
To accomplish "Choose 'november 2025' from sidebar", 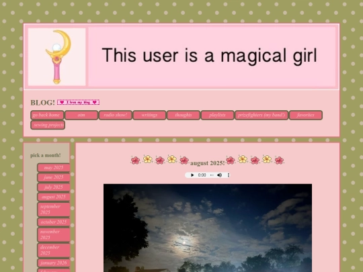I will [x=54, y=234].
